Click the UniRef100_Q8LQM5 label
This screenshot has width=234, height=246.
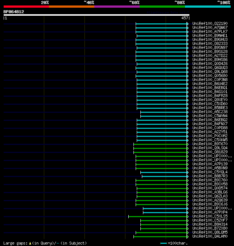pos(210,232)
